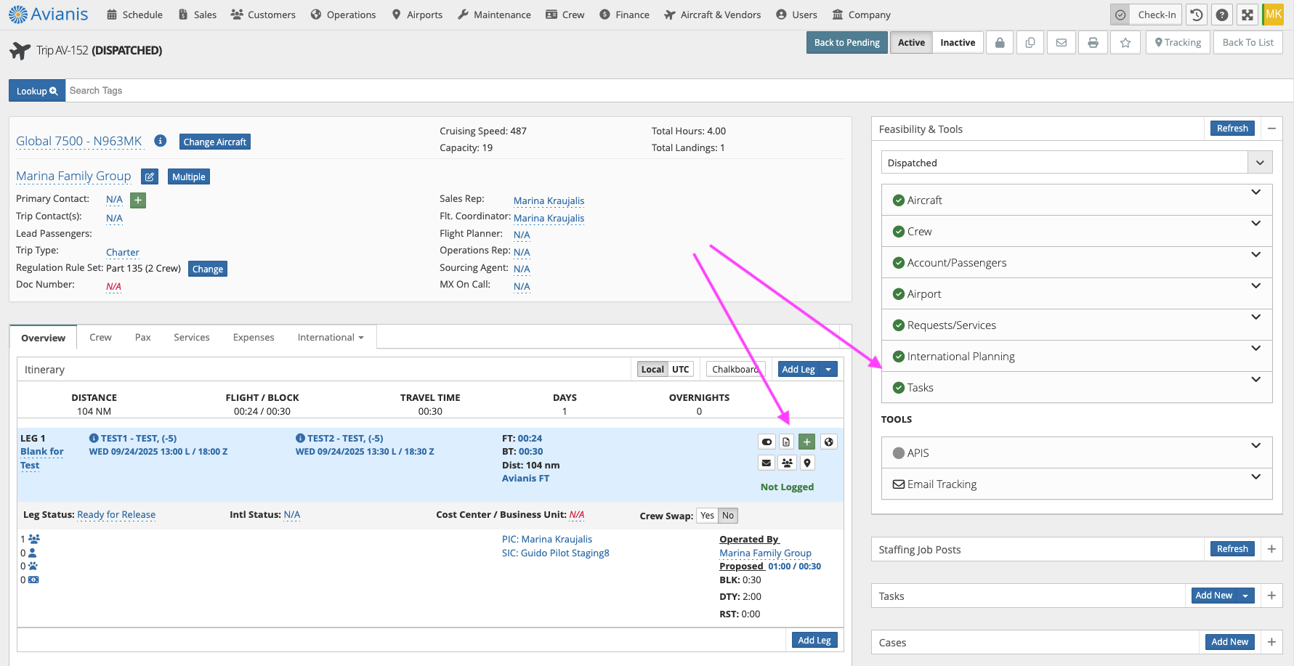Screen dimensions: 1294x666
Task: Click the copy trip icon
Action: (x=1030, y=43)
